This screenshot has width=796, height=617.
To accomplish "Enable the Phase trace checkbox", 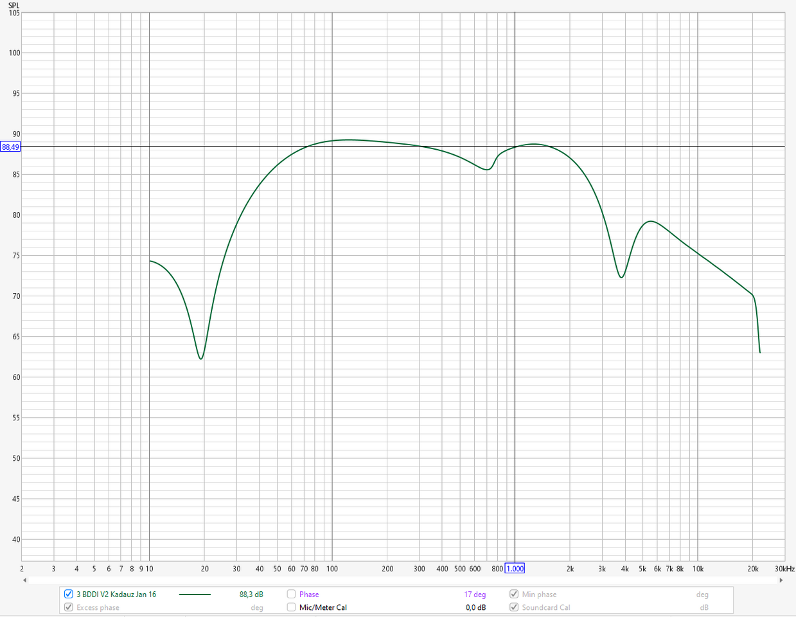I will point(292,595).
